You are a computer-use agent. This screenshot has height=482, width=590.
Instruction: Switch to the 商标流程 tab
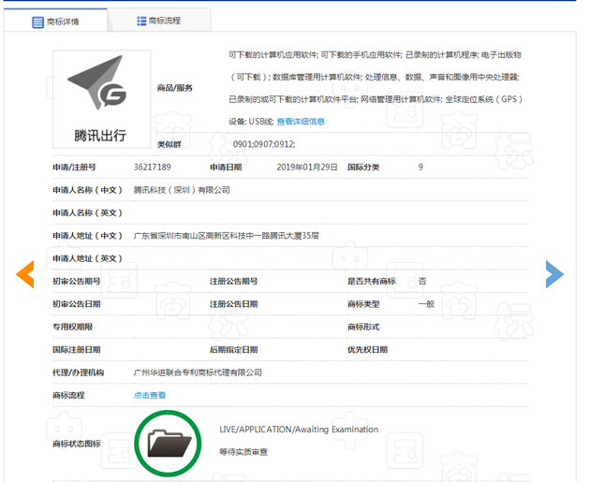coord(159,21)
